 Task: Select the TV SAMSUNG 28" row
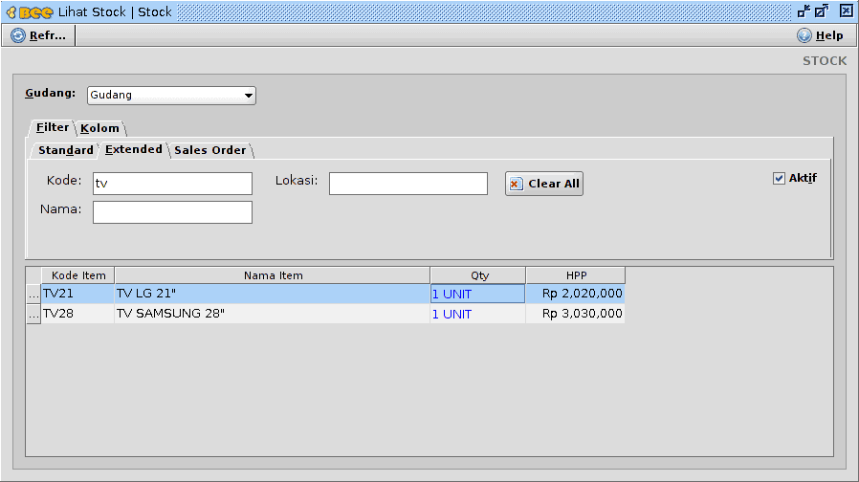(x=273, y=314)
